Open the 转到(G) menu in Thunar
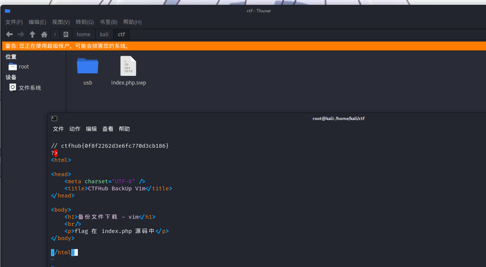Image resolution: width=486 pixels, height=267 pixels. pos(85,22)
